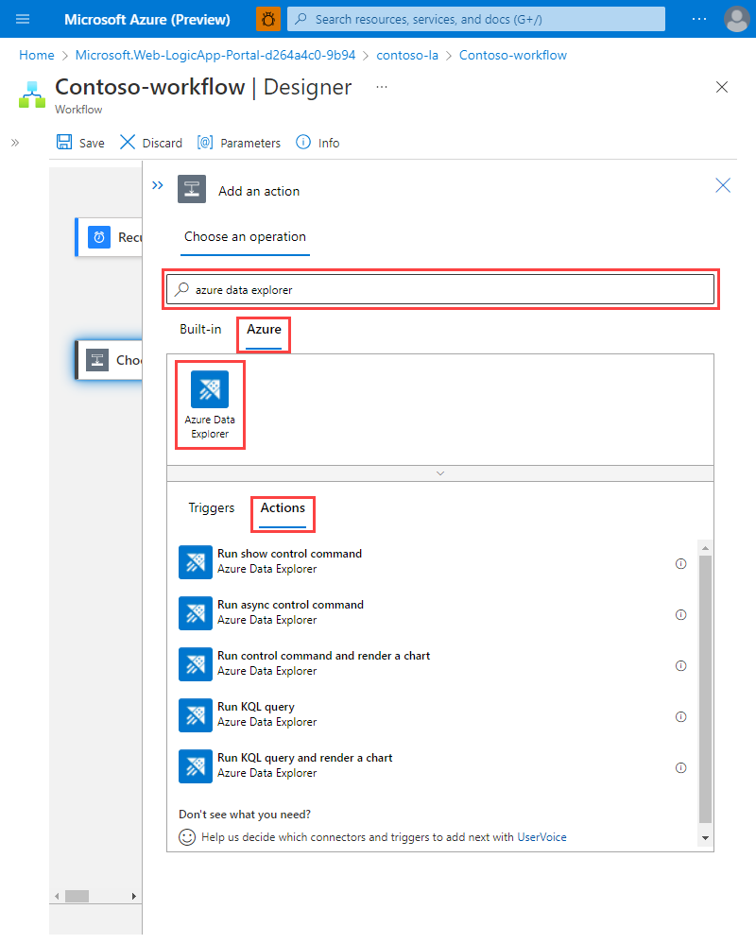Screen dimensions: 756x944
Task: Open the hamburger menu icon
Action: point(22,19)
